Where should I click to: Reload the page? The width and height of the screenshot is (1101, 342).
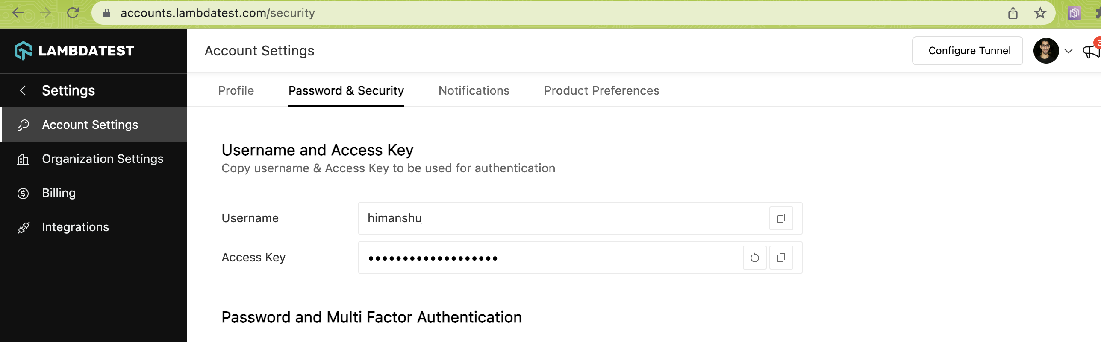[73, 13]
